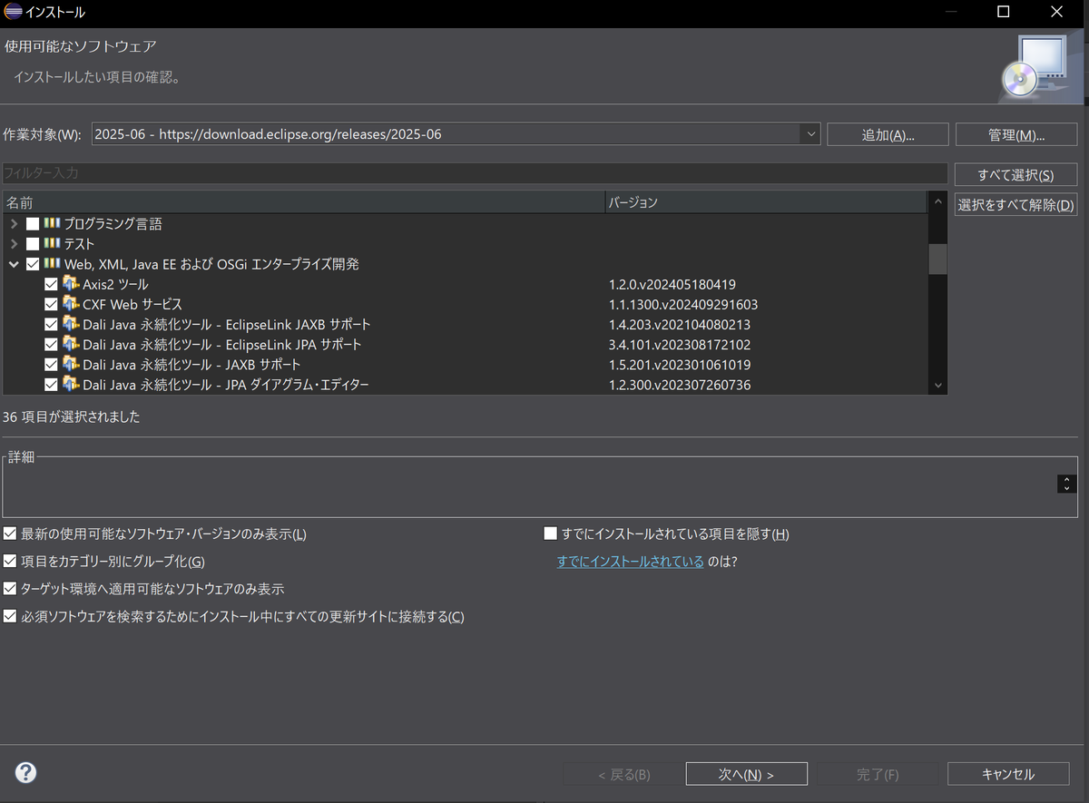Uncheck the Web, XML, Java EE category checkbox
Image resolution: width=1089 pixels, height=803 pixels.
pyautogui.click(x=33, y=264)
